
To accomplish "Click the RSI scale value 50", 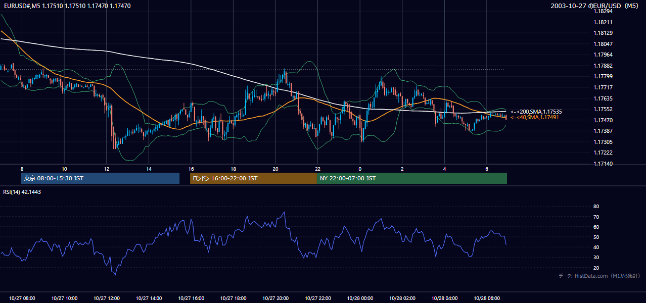I will point(596,237).
